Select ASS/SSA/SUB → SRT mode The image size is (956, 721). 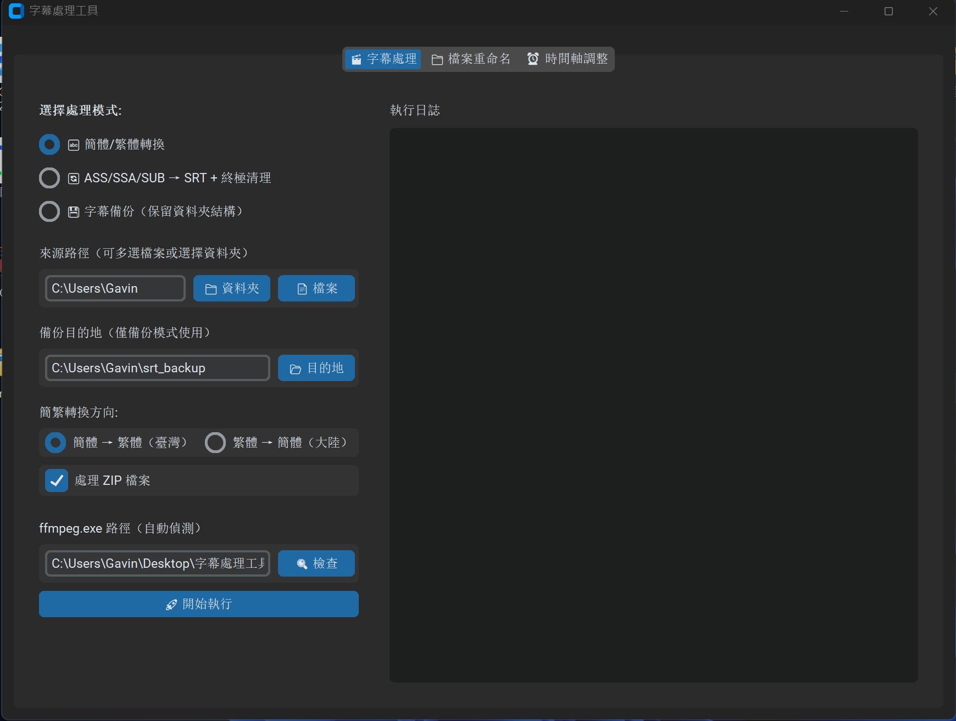point(49,178)
